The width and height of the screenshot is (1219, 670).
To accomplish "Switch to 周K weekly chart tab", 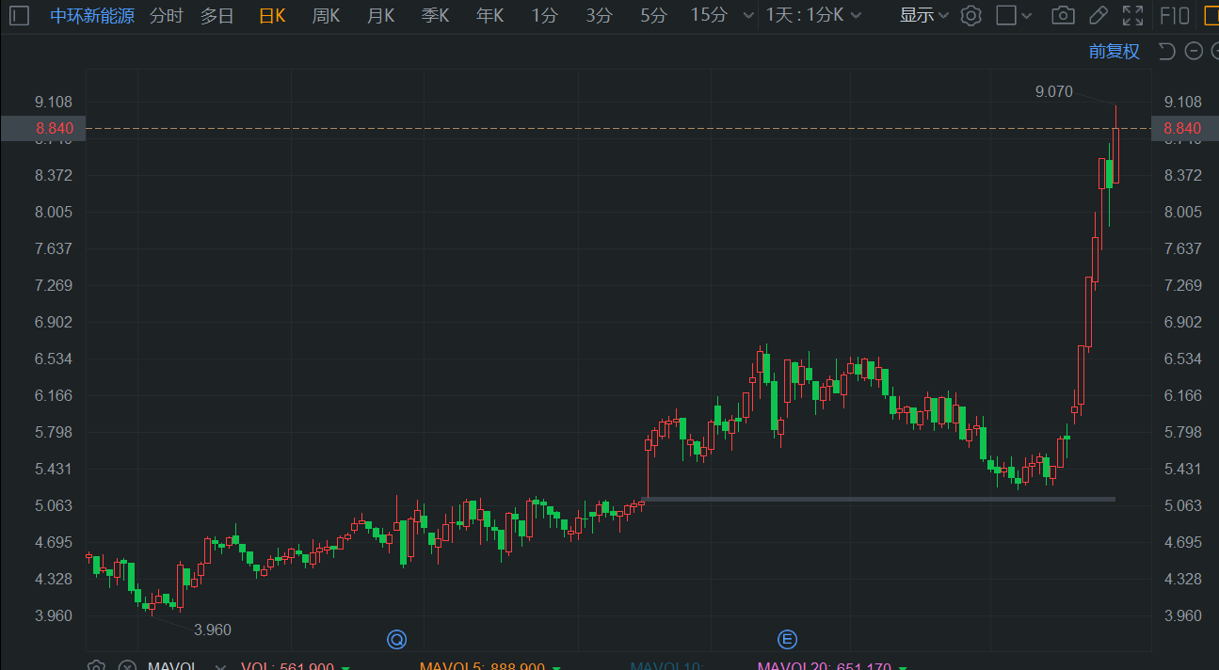I will pos(326,15).
